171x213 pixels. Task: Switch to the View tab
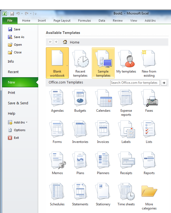point(134,21)
